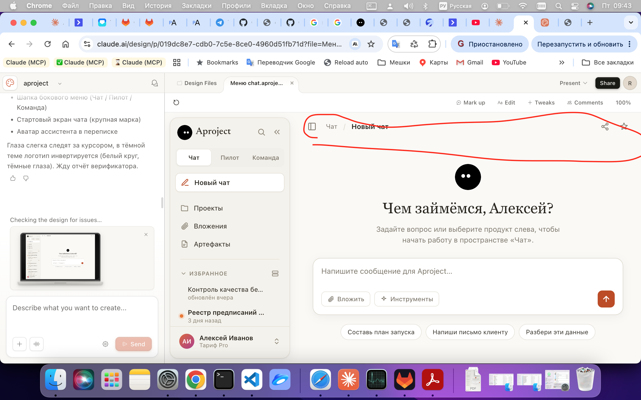Open Вложения in the sidebar

coord(230,226)
